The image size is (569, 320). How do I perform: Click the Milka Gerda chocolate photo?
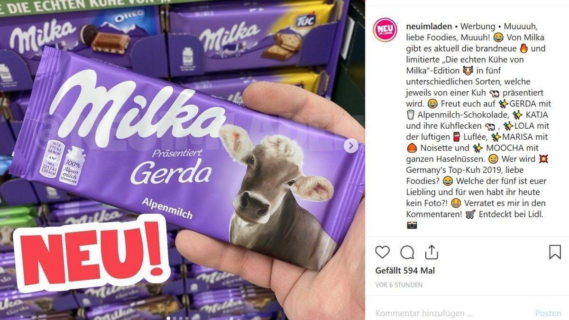tap(183, 160)
